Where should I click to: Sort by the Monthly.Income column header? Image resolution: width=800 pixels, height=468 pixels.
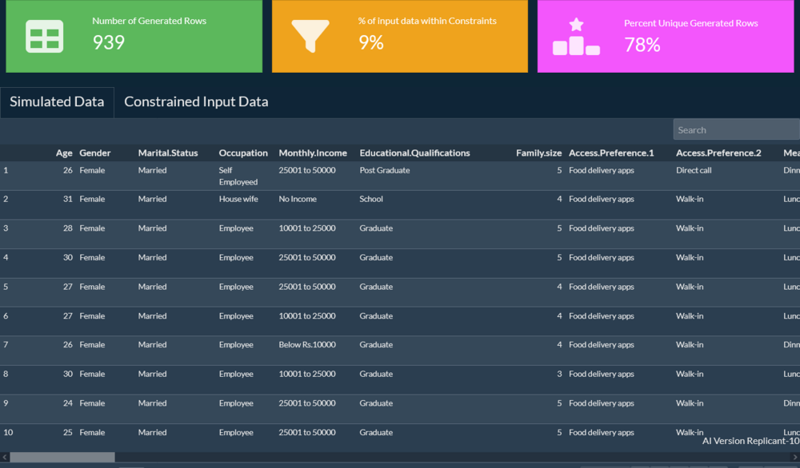[x=313, y=153]
